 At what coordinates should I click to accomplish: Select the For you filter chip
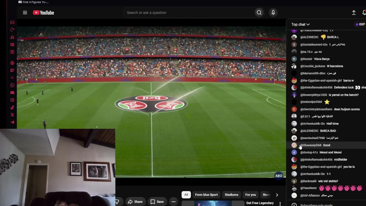[250, 195]
